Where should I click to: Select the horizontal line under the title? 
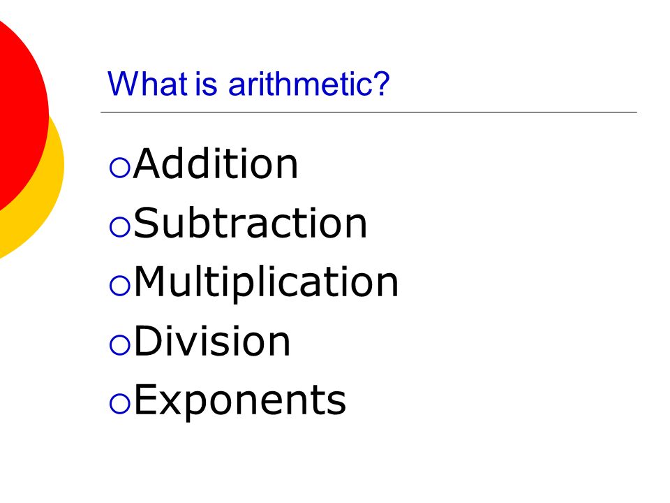tap(368, 112)
